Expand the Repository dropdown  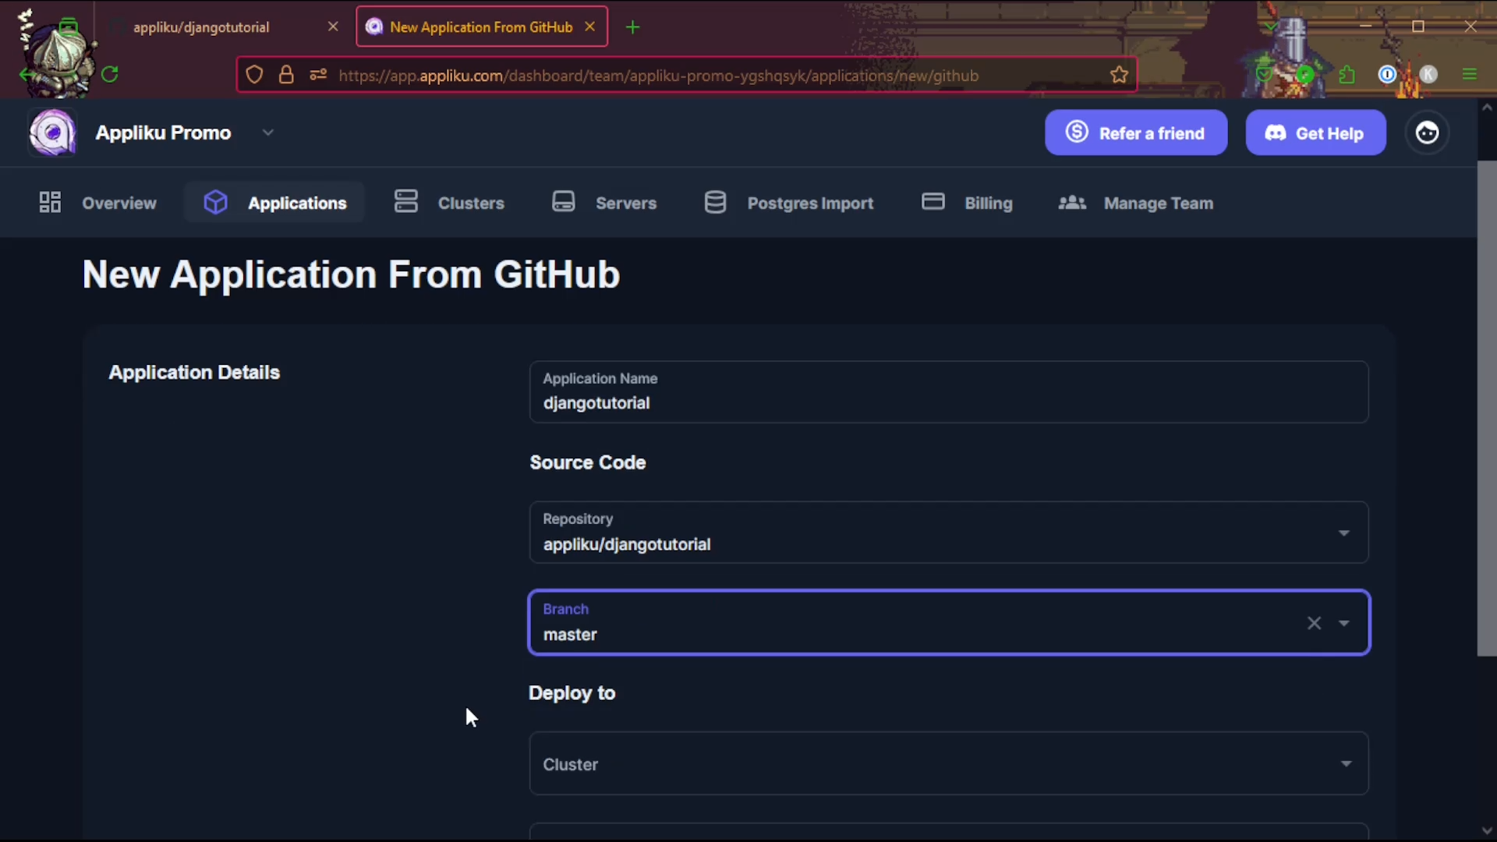[x=1343, y=533]
